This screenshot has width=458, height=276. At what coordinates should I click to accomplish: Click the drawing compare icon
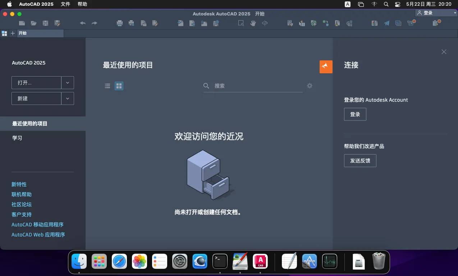[x=375, y=23]
